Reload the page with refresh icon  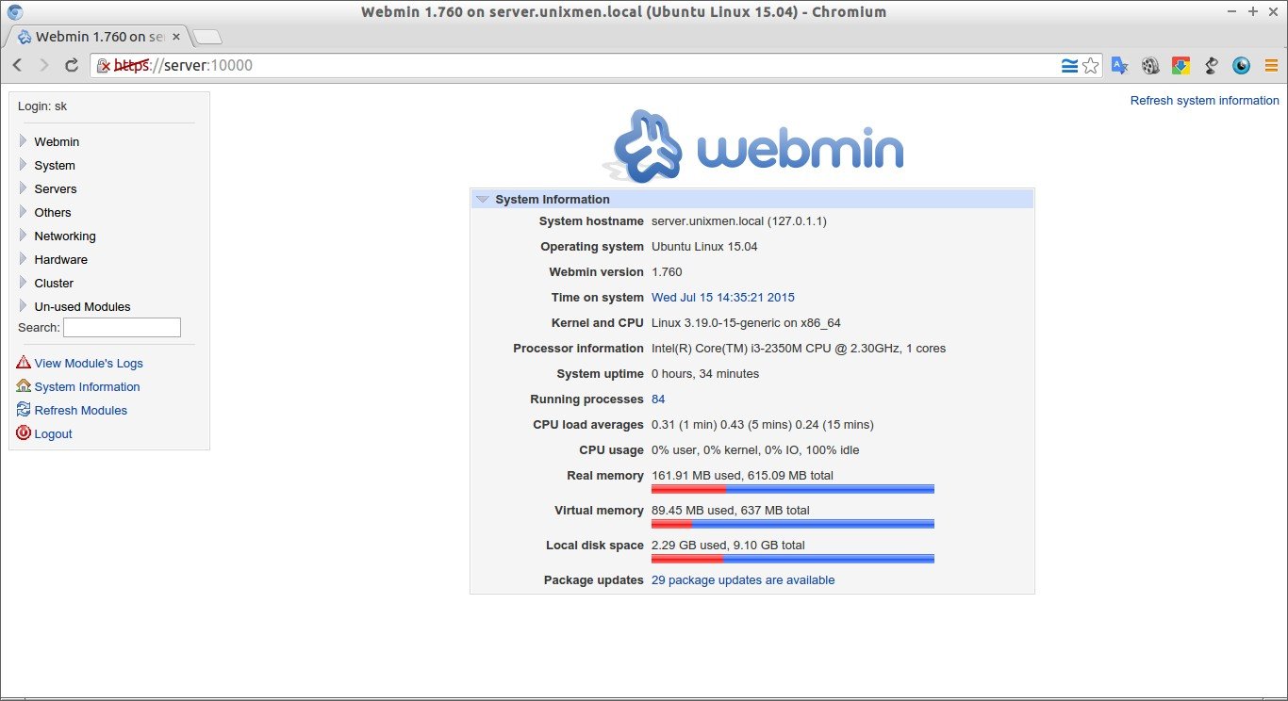click(x=71, y=65)
